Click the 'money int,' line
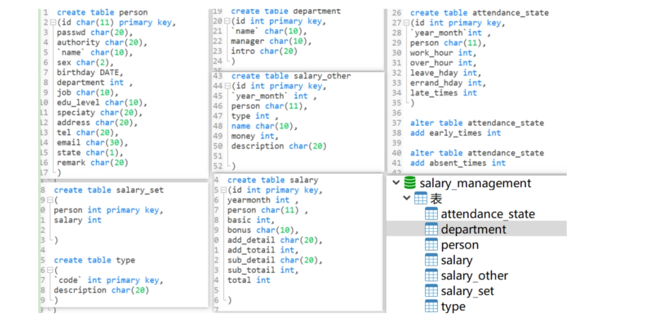This screenshot has height=330, width=646. tap(255, 136)
